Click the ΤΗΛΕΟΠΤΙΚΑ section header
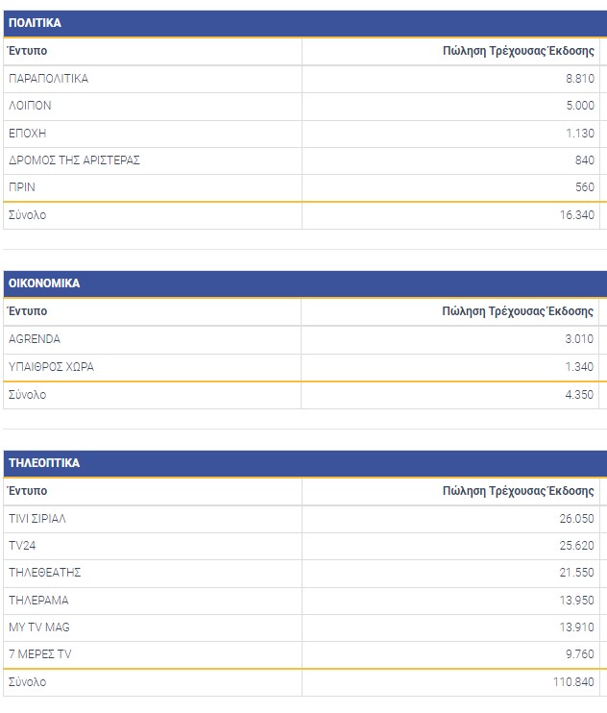The height and width of the screenshot is (713, 607). coord(44,463)
